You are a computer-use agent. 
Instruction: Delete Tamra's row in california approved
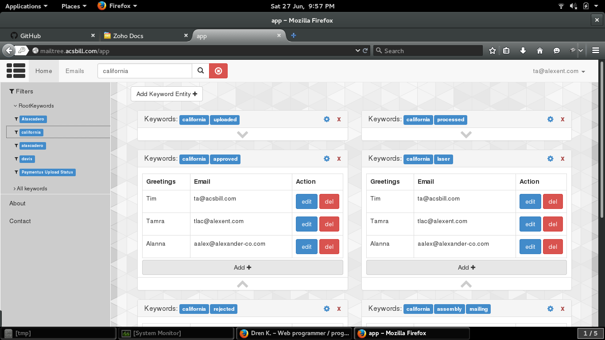coord(329,224)
